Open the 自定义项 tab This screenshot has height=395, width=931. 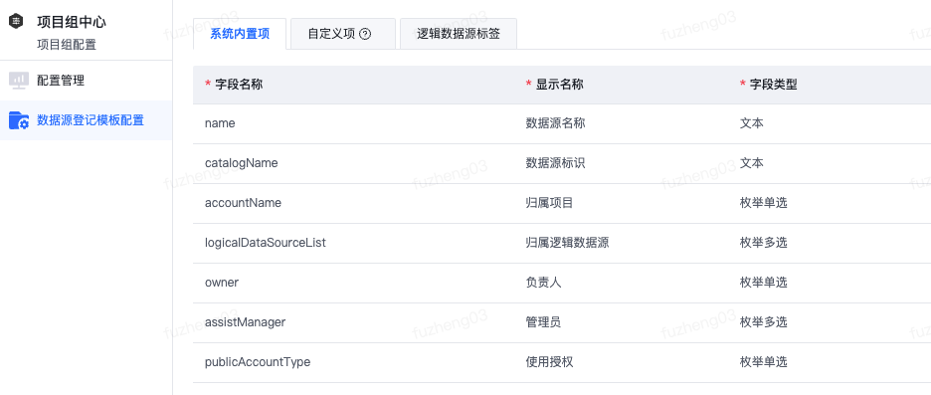342,34
